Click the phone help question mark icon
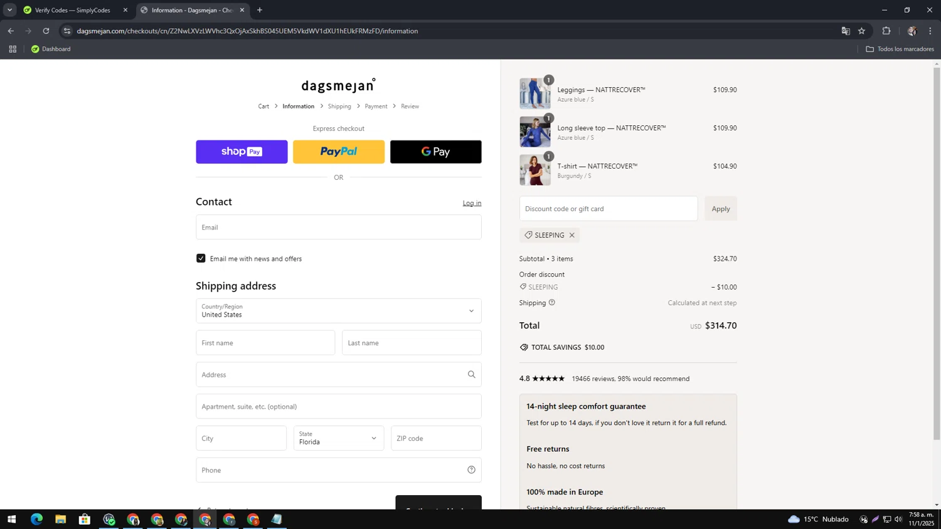 471,470
